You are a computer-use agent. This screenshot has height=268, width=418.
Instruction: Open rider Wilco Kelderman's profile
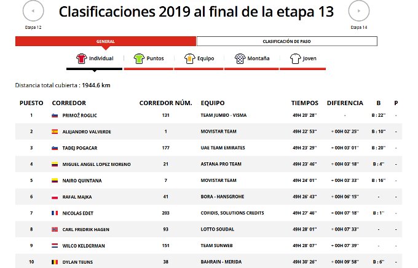pyautogui.click(x=83, y=246)
